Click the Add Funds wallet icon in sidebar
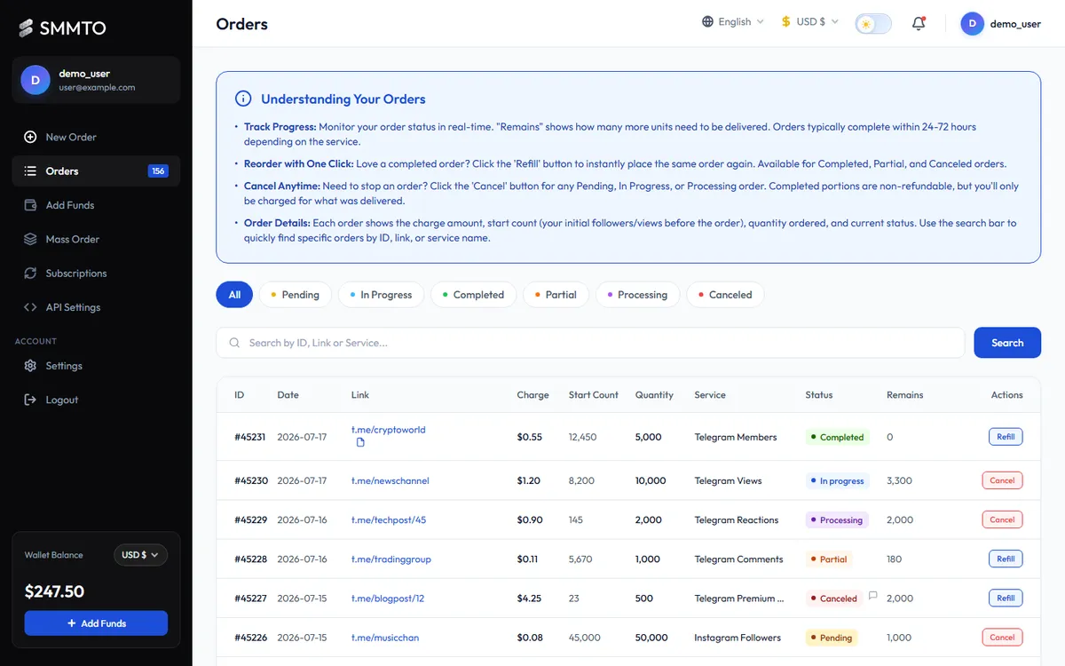 click(30, 205)
